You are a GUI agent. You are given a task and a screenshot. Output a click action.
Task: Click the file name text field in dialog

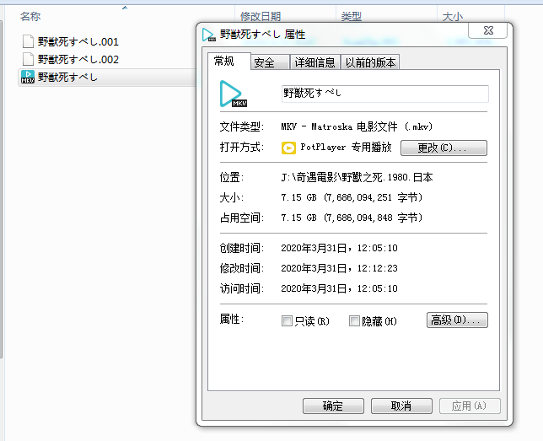(384, 94)
